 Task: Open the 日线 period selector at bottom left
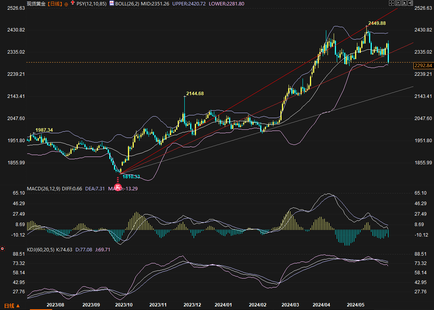(x=12, y=306)
